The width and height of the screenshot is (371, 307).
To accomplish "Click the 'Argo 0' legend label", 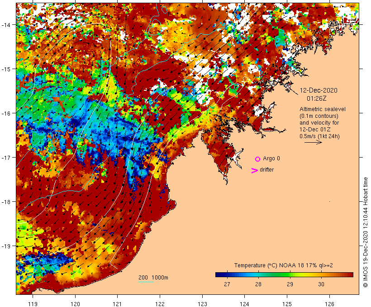I will coord(271,158).
